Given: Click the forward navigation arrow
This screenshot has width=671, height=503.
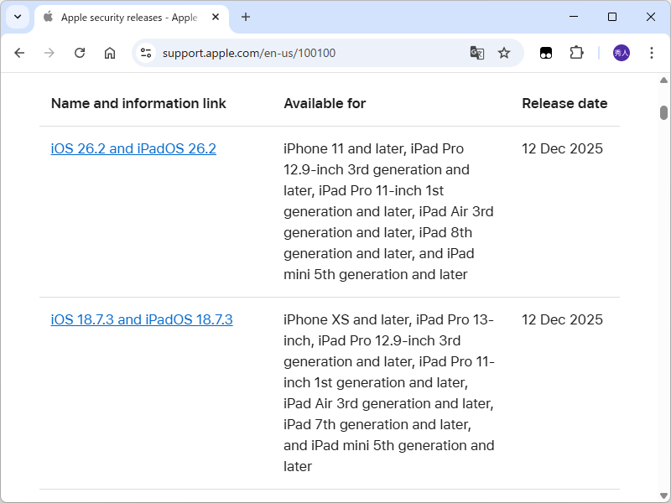Looking at the screenshot, I should (49, 52).
